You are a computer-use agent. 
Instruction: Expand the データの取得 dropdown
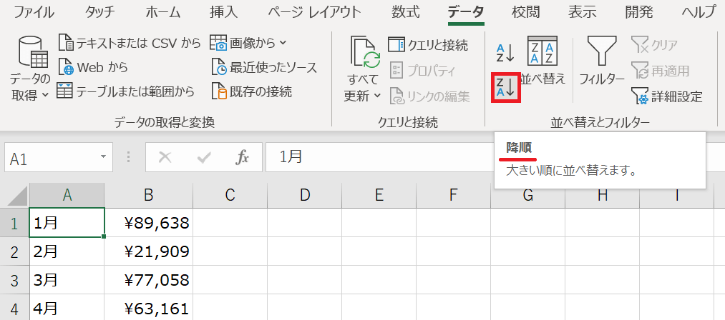pos(31,94)
